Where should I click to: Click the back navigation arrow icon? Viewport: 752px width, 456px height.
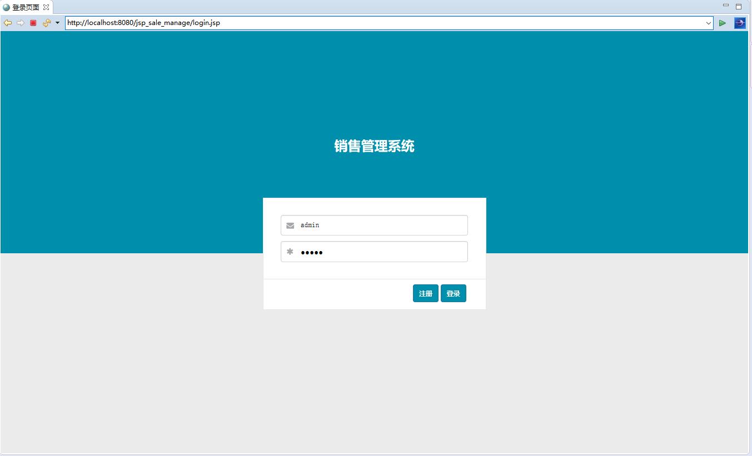(x=7, y=23)
